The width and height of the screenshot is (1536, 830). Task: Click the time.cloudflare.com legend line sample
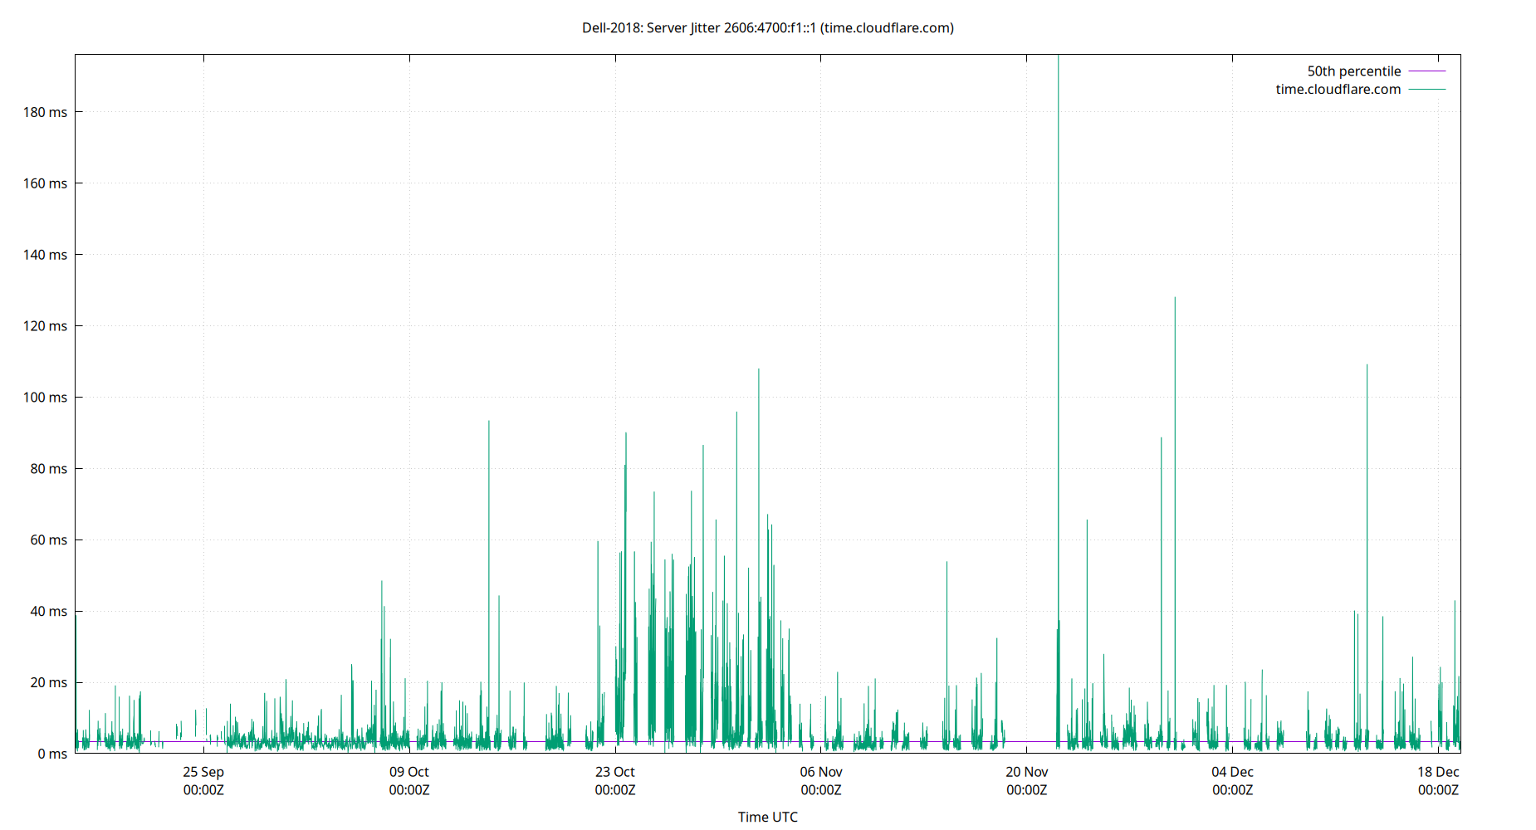pyautogui.click(x=1426, y=89)
